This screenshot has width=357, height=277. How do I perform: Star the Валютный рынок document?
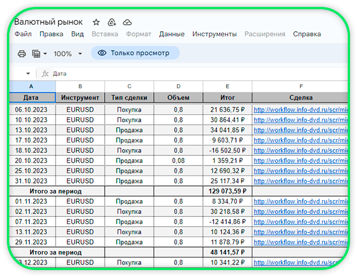(97, 22)
